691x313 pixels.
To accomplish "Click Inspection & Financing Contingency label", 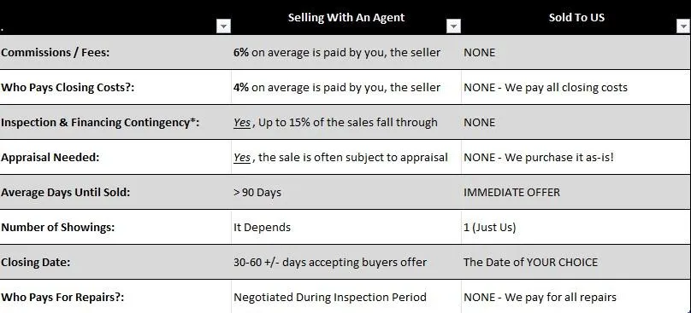I will tap(115, 122).
